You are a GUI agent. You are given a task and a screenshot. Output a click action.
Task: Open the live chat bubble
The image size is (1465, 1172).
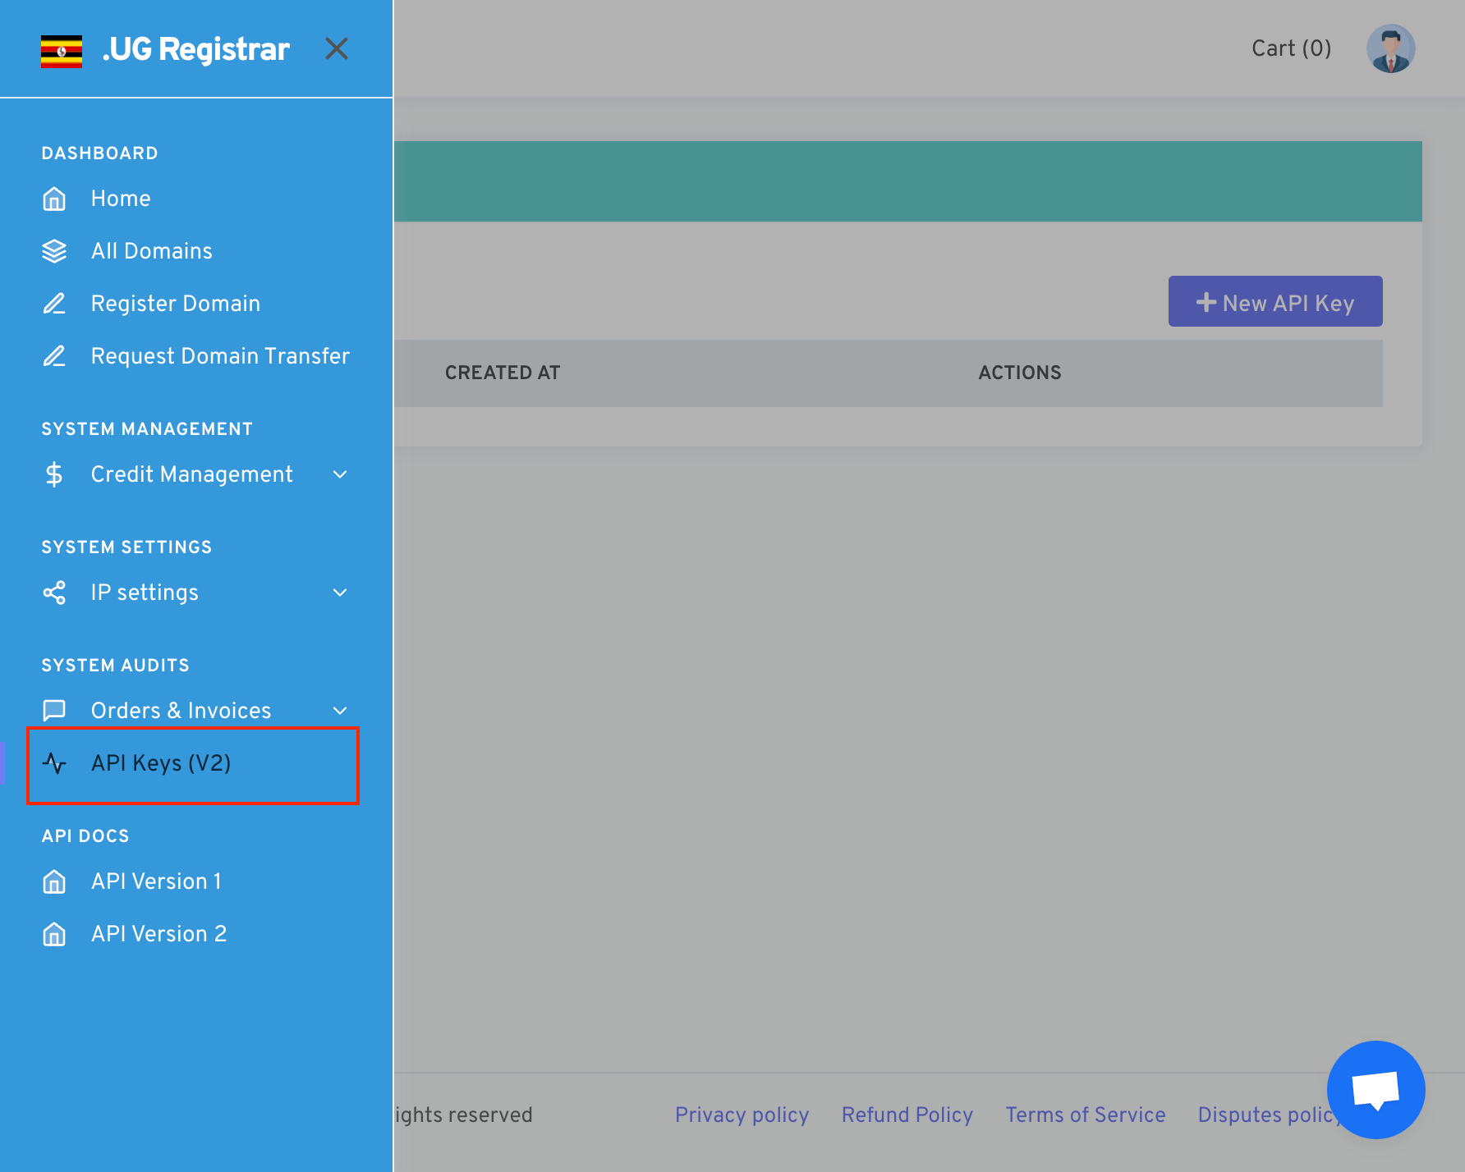click(1375, 1090)
